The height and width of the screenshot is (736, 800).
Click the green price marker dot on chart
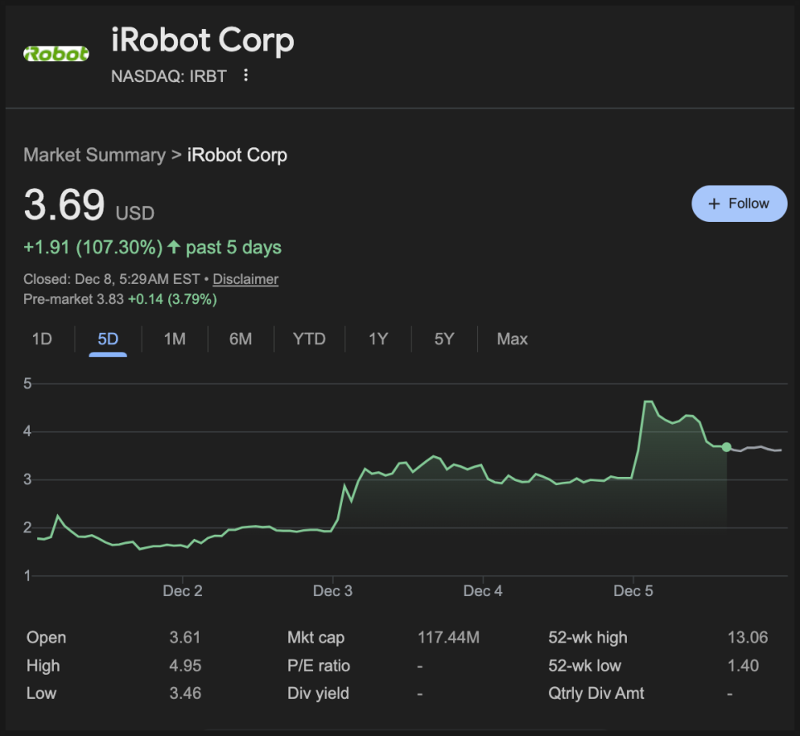point(726,447)
